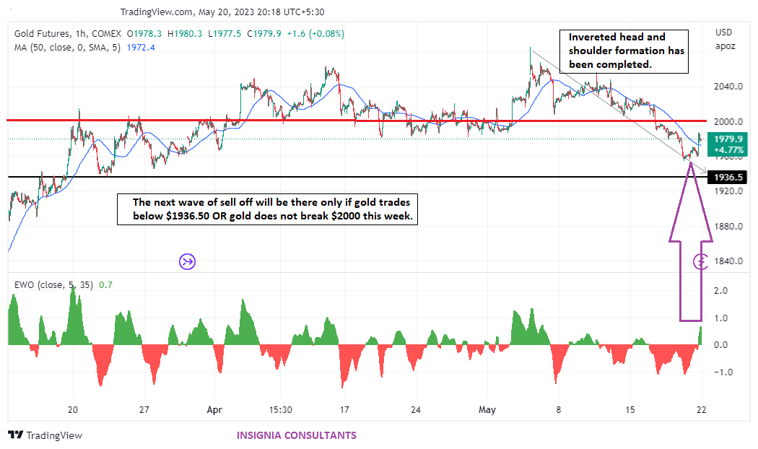Select the black horizontal line at 1936.5
Image resolution: width=758 pixels, height=449 pixels.
(361, 177)
